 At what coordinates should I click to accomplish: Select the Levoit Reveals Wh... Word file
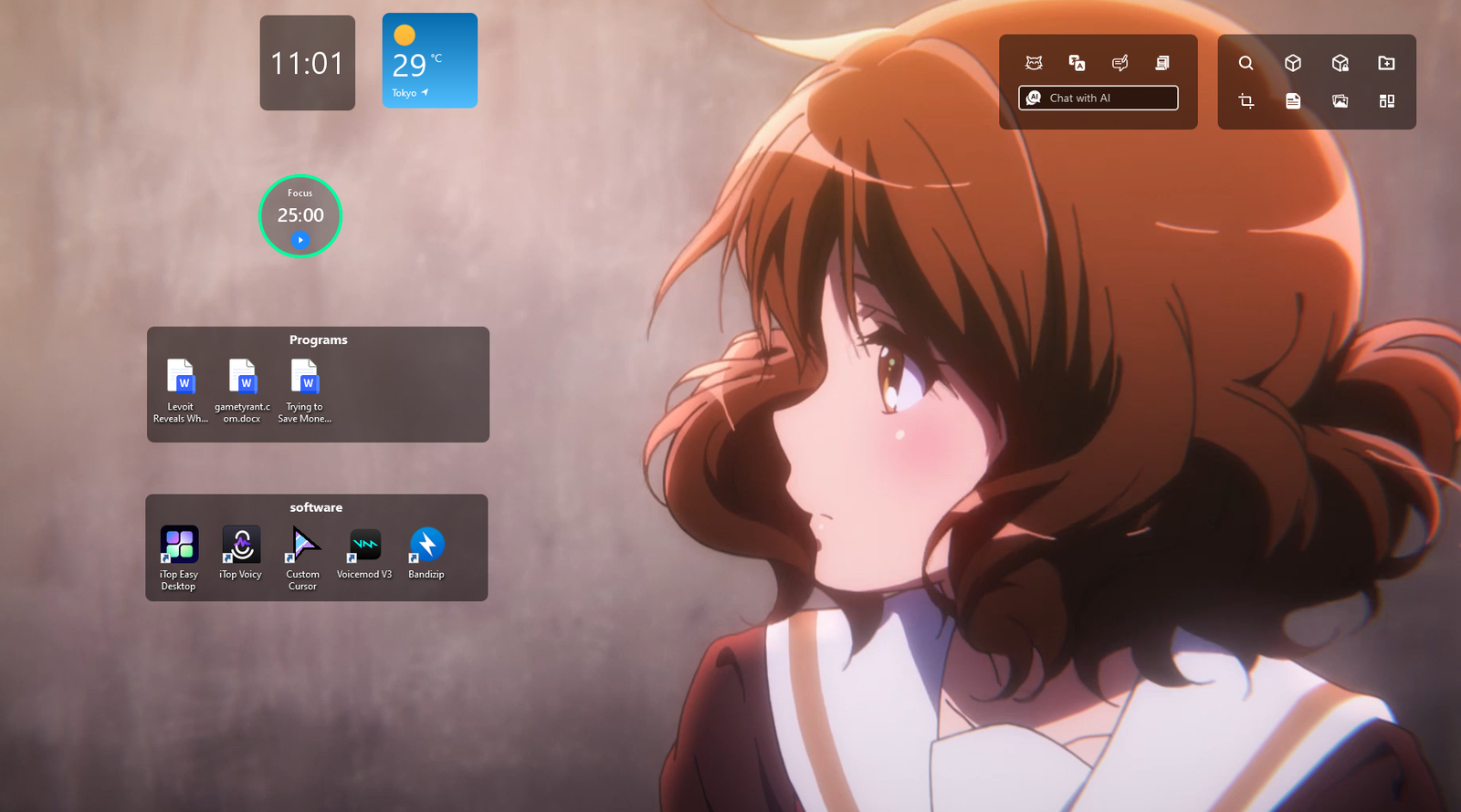[x=181, y=390]
